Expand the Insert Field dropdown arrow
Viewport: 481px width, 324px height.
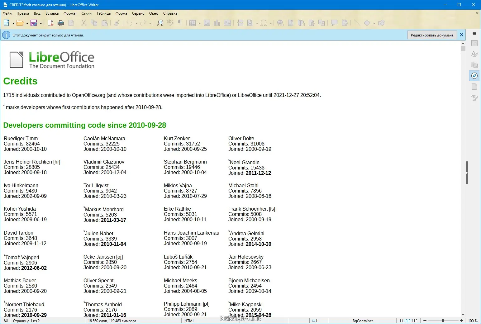coord(257,23)
